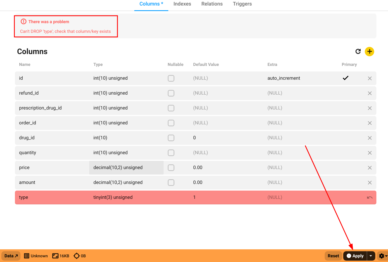
Task: Click the refresh icon above Columns list
Action: click(358, 51)
